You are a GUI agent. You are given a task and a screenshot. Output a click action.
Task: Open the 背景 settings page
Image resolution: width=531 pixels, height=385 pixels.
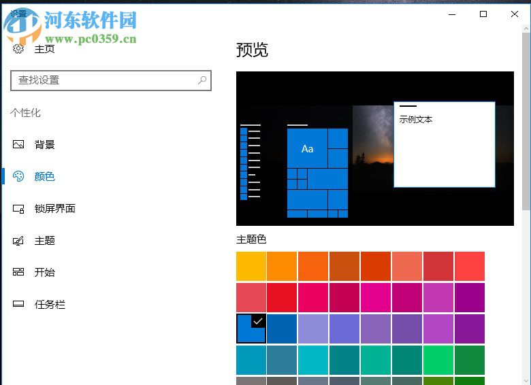click(x=44, y=145)
